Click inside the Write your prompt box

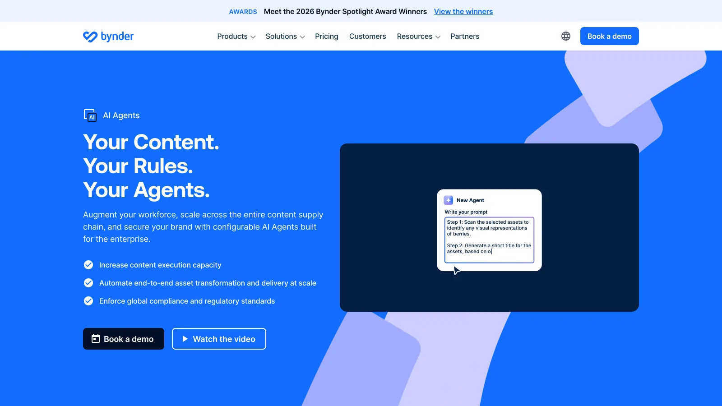tap(489, 240)
